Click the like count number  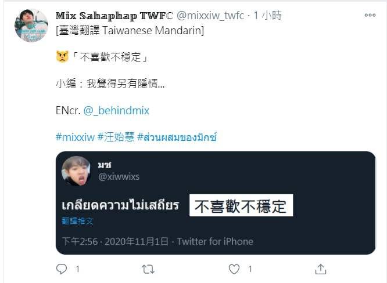click(x=250, y=269)
